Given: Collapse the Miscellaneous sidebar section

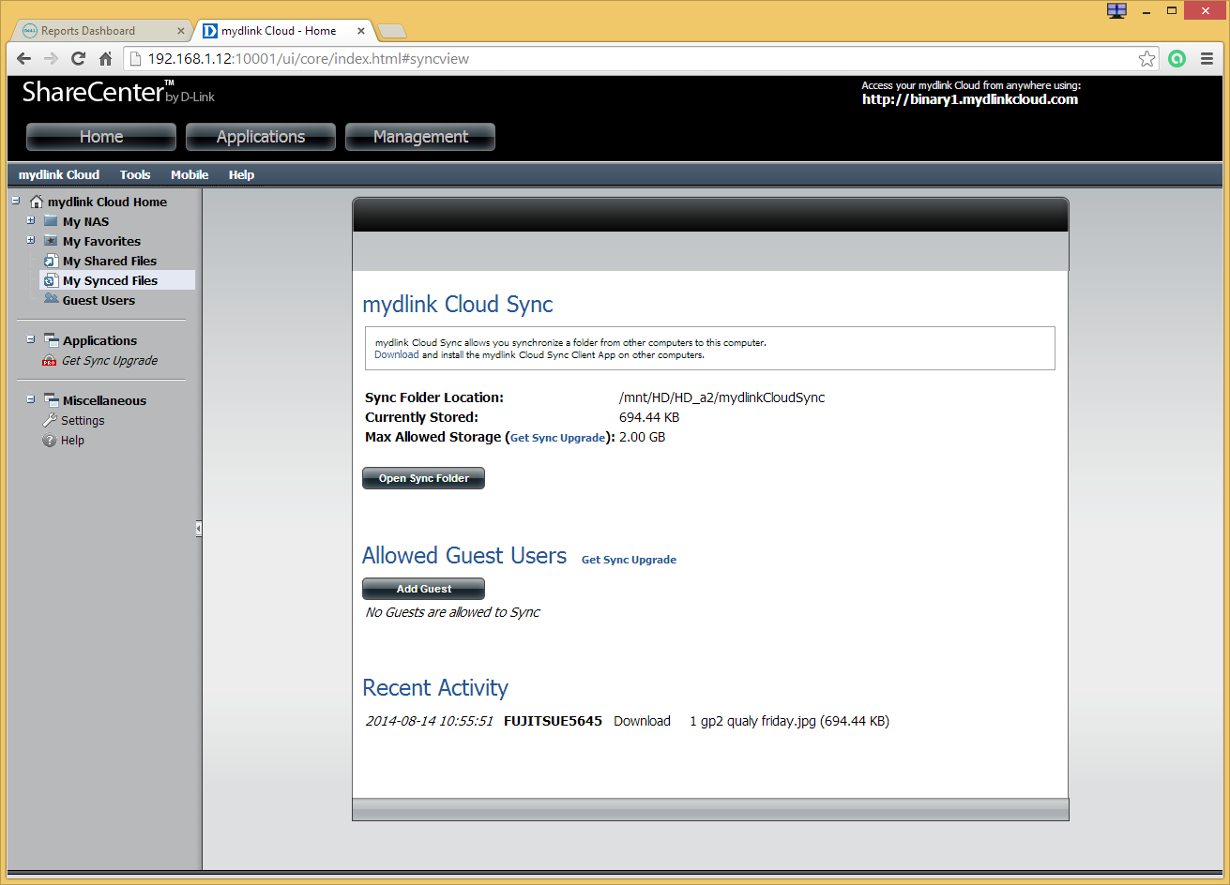Looking at the screenshot, I should [x=31, y=399].
